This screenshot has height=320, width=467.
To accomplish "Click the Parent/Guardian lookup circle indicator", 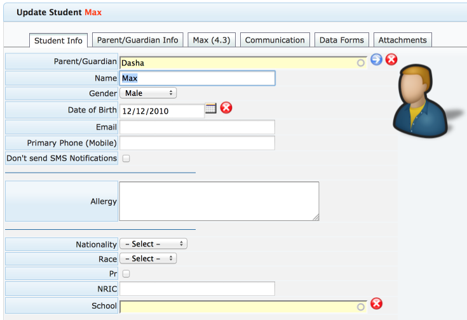I will [x=361, y=63].
